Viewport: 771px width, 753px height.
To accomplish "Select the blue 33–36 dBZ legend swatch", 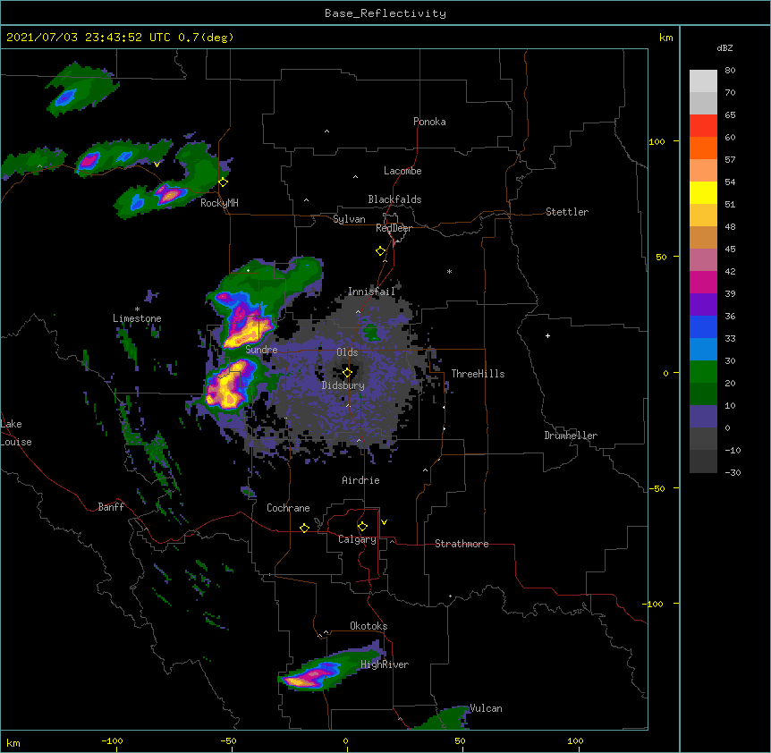I will [x=703, y=326].
